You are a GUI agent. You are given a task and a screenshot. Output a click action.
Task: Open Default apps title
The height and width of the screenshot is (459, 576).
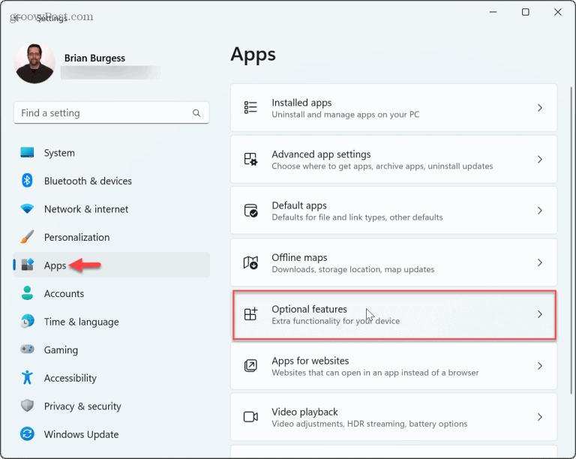(x=299, y=205)
